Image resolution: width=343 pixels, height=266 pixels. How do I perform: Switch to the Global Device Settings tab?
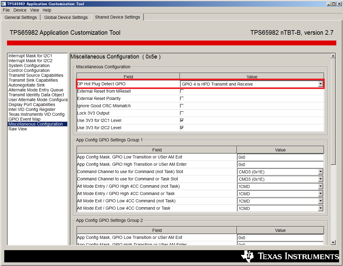tap(66, 17)
